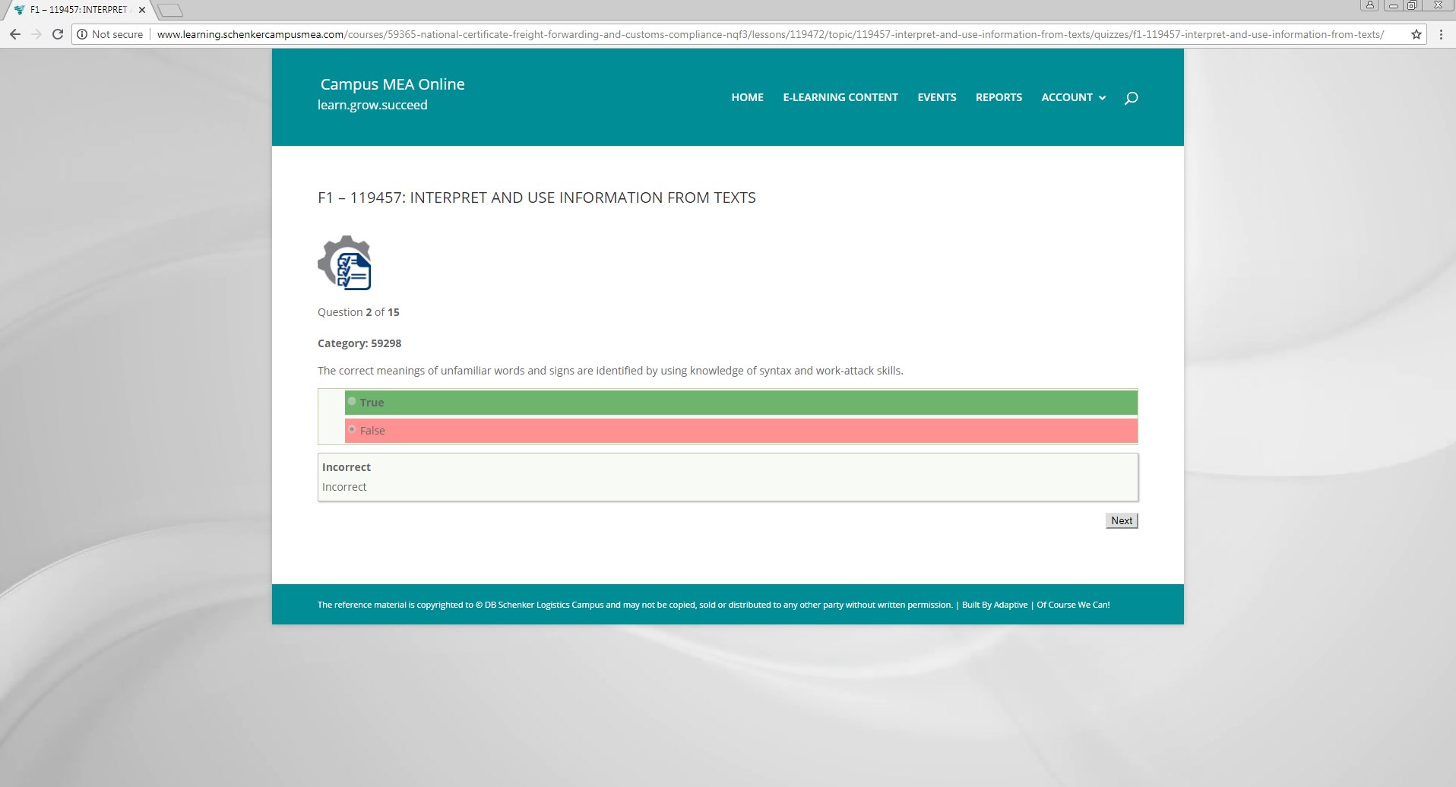This screenshot has width=1456, height=787.
Task: Click the browser back arrow
Action: [15, 34]
